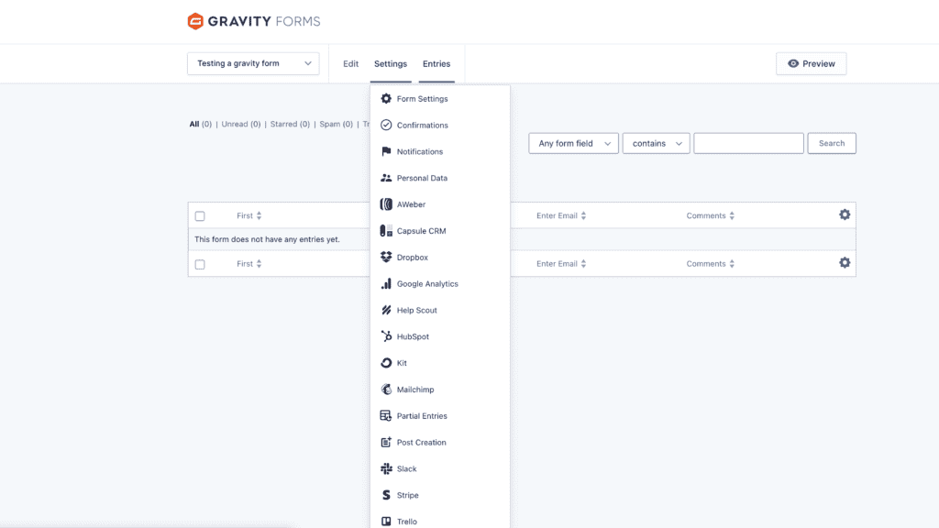This screenshot has height=528, width=939.
Task: Choose HubSpot from the menu
Action: (440, 336)
